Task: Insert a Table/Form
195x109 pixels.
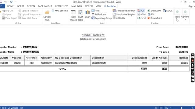Action: [x=99, y=15]
